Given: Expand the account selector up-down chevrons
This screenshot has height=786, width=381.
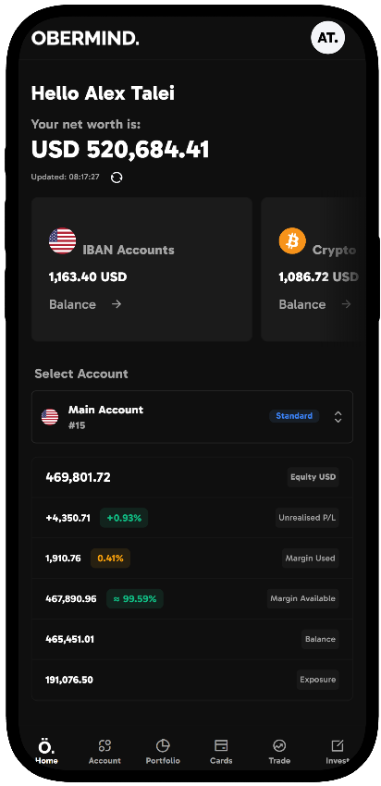Looking at the screenshot, I should [338, 416].
